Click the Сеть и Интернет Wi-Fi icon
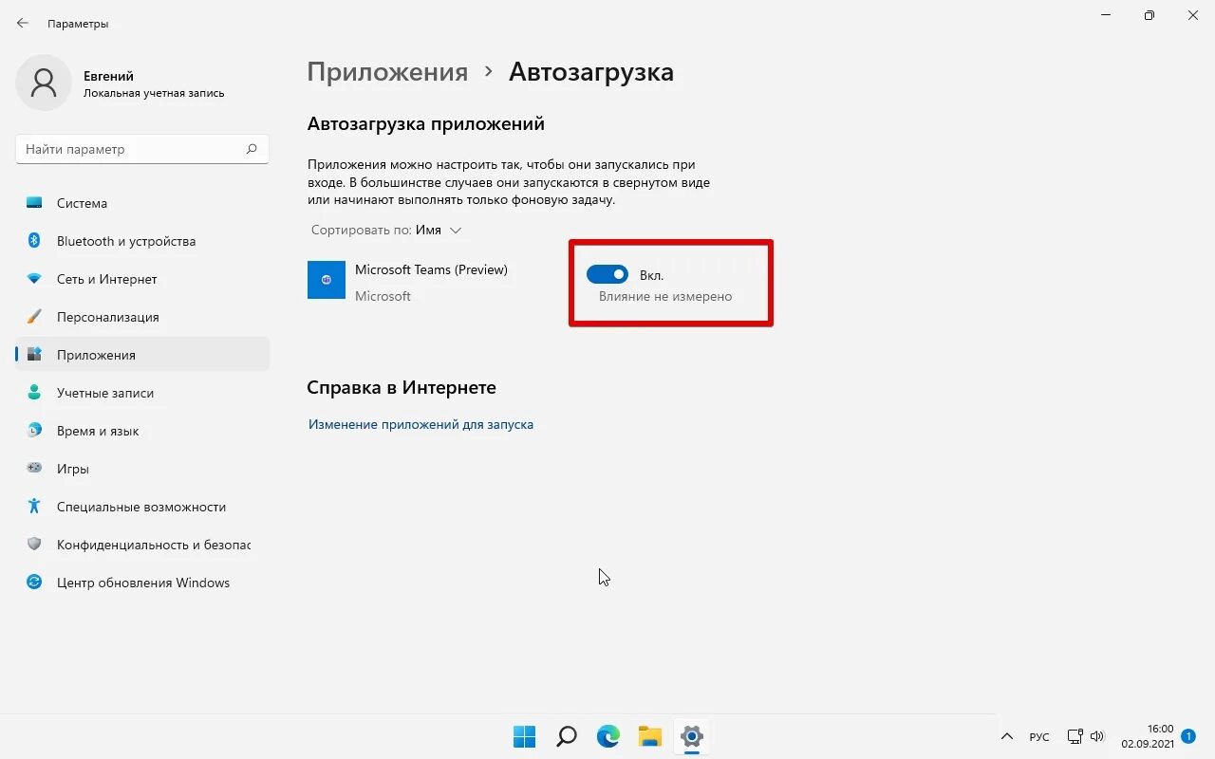The height and width of the screenshot is (759, 1215). click(x=34, y=279)
